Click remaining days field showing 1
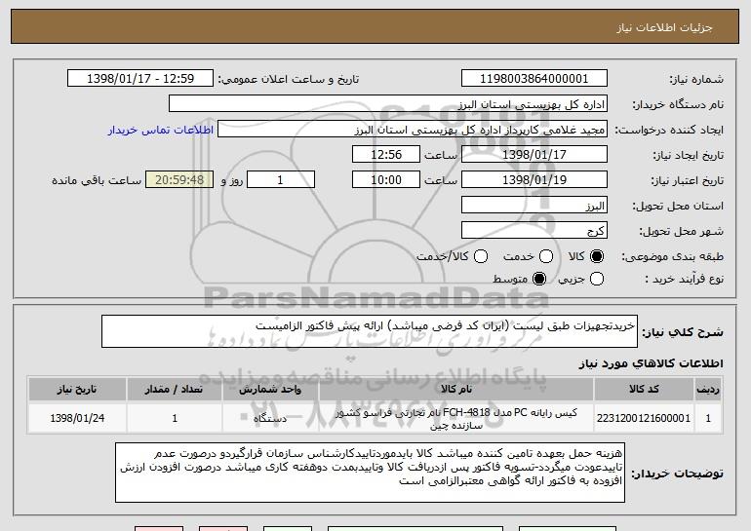Screen dimensions: 751x531 [281, 180]
